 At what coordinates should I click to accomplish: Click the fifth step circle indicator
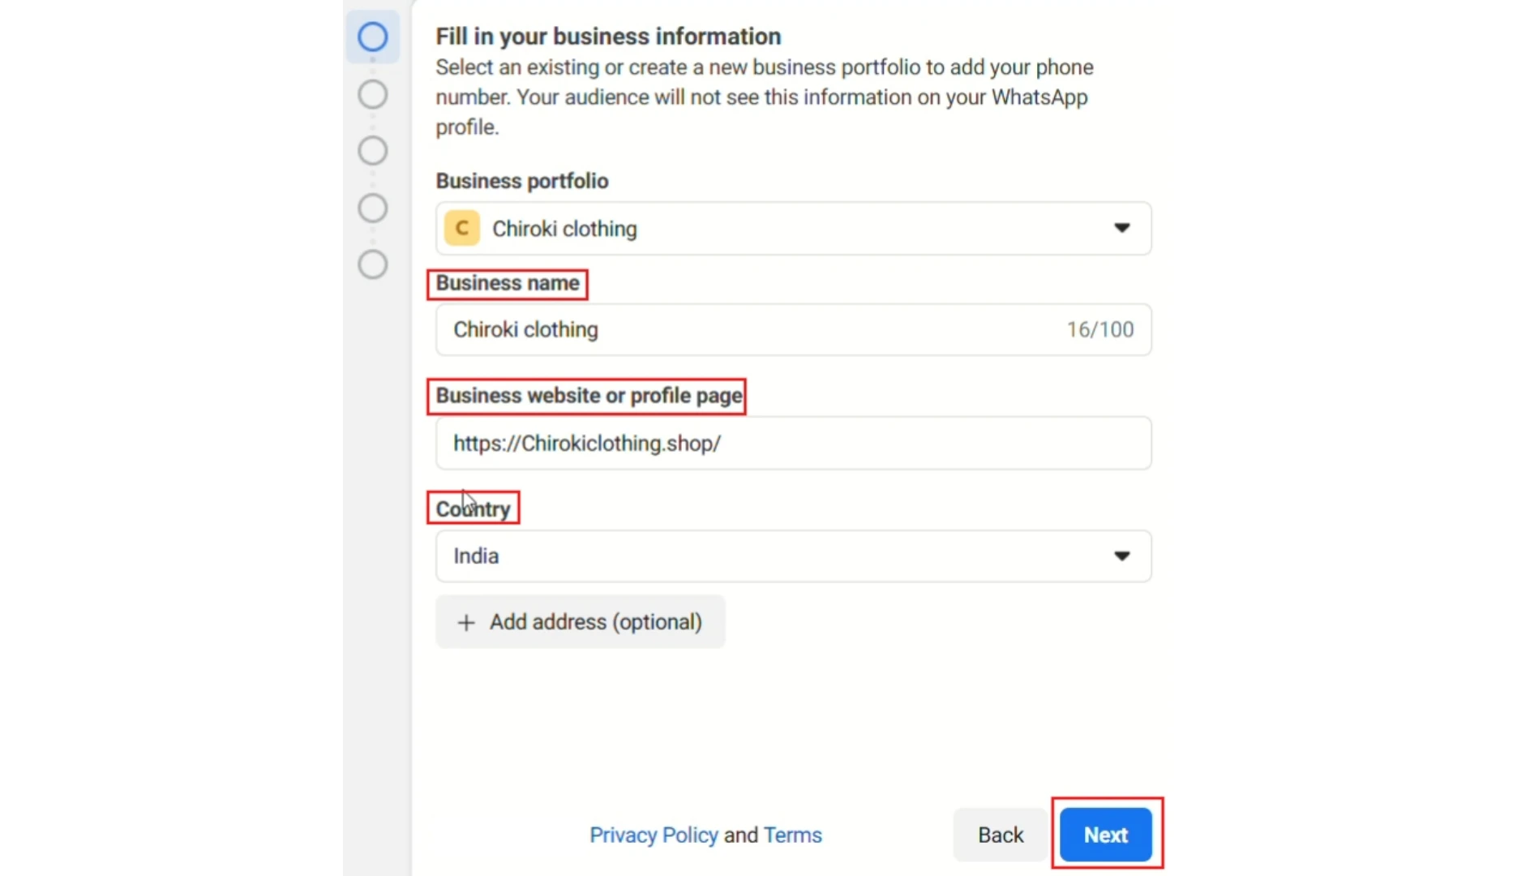click(373, 264)
